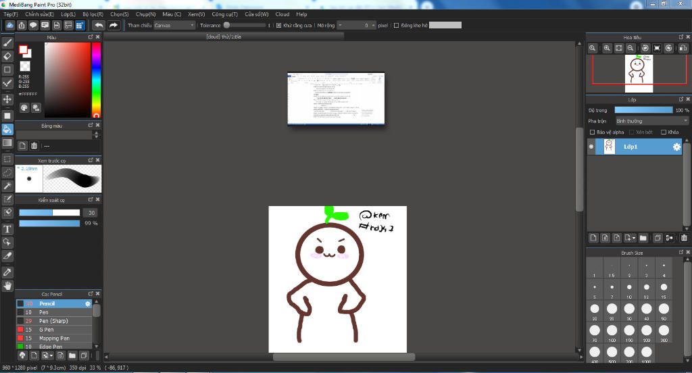Enable the Bảo vệ alpha checkbox
692x373 pixels.
pyautogui.click(x=592, y=132)
